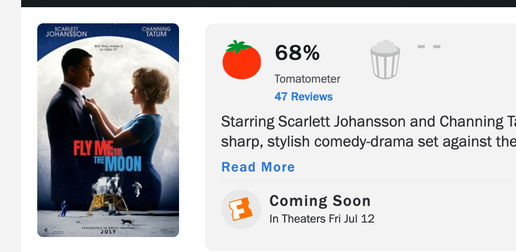Open the Fly Me to the Moon poster

tap(108, 130)
